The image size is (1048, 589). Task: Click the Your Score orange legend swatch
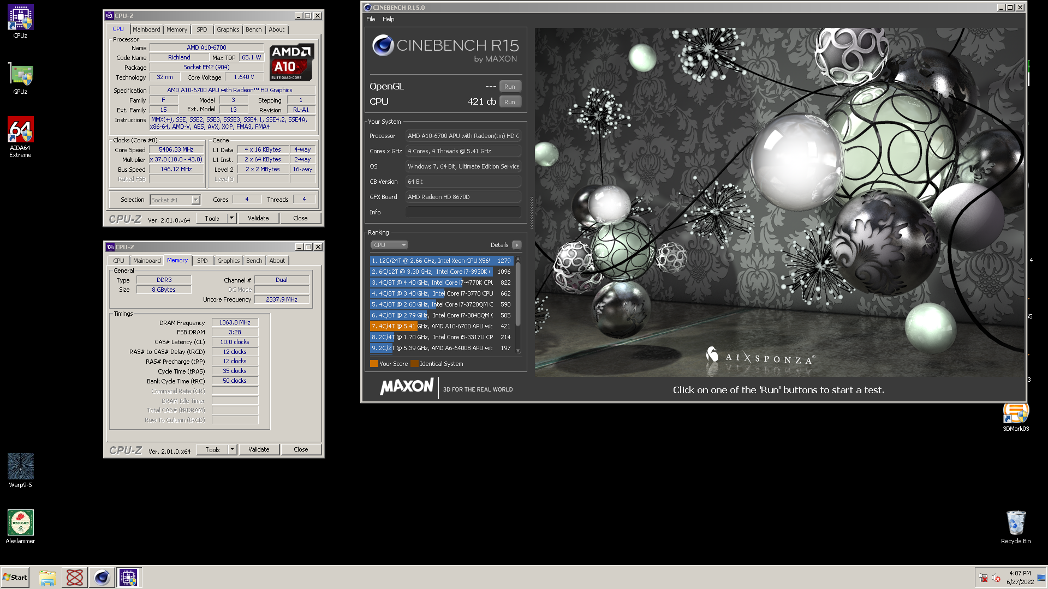374,364
